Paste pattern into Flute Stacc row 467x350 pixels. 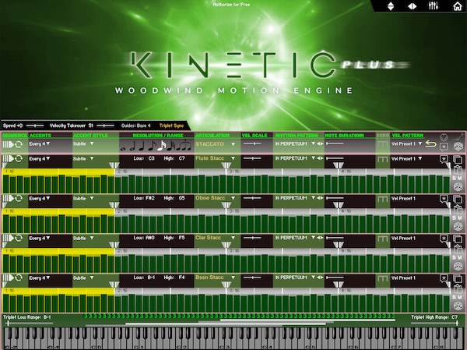pos(458,170)
